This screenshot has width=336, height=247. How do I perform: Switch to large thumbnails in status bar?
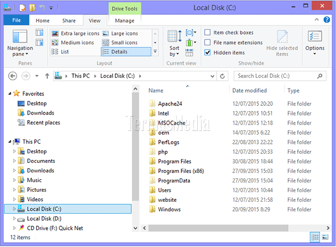[325, 237]
